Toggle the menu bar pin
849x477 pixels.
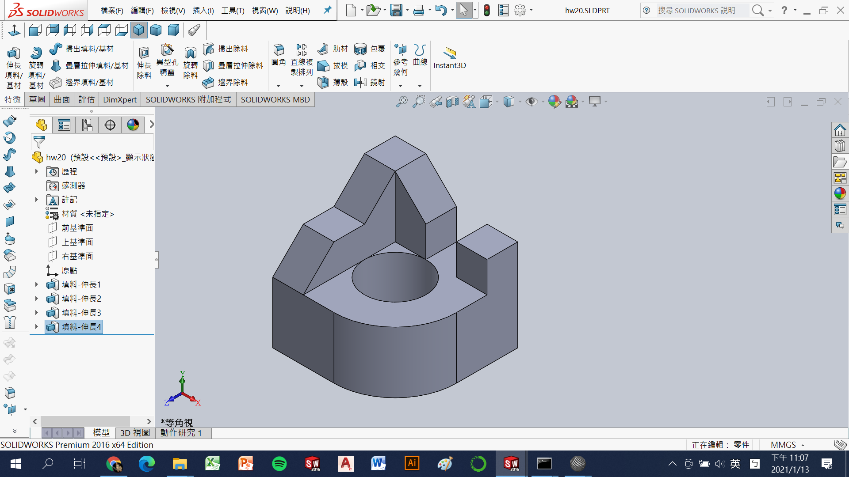pyautogui.click(x=327, y=10)
